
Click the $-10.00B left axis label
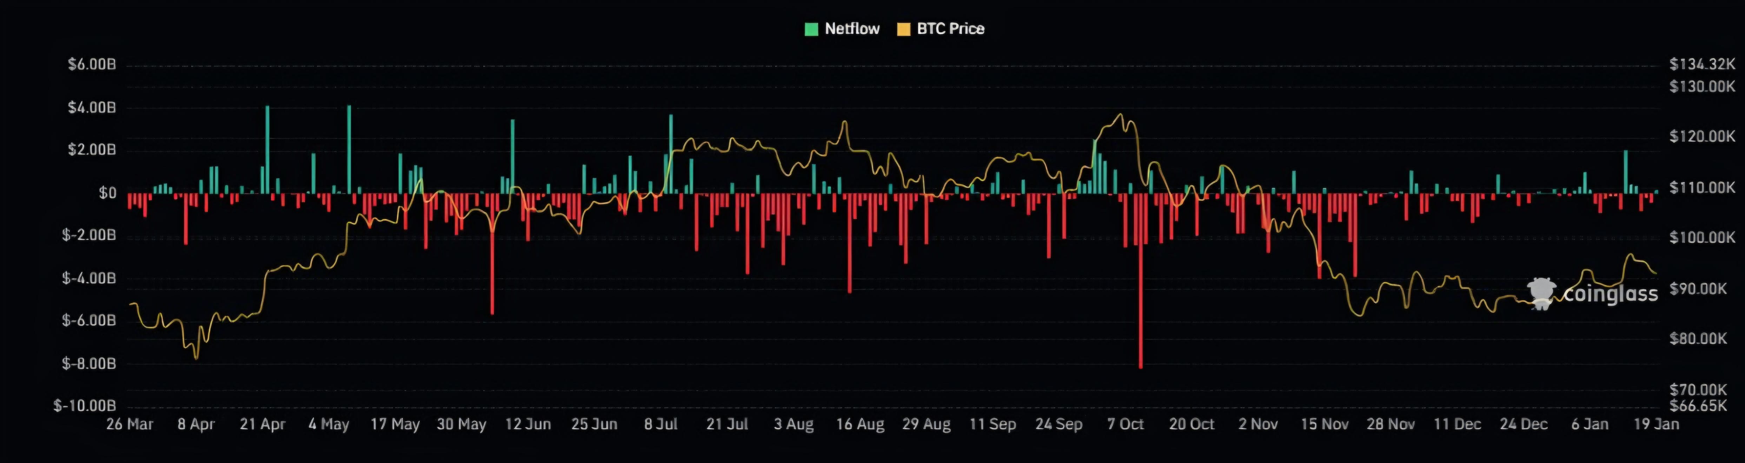[85, 406]
